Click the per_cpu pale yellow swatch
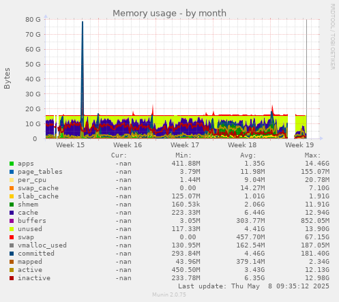Viewport: 339px width, 302px height. [x=12, y=180]
